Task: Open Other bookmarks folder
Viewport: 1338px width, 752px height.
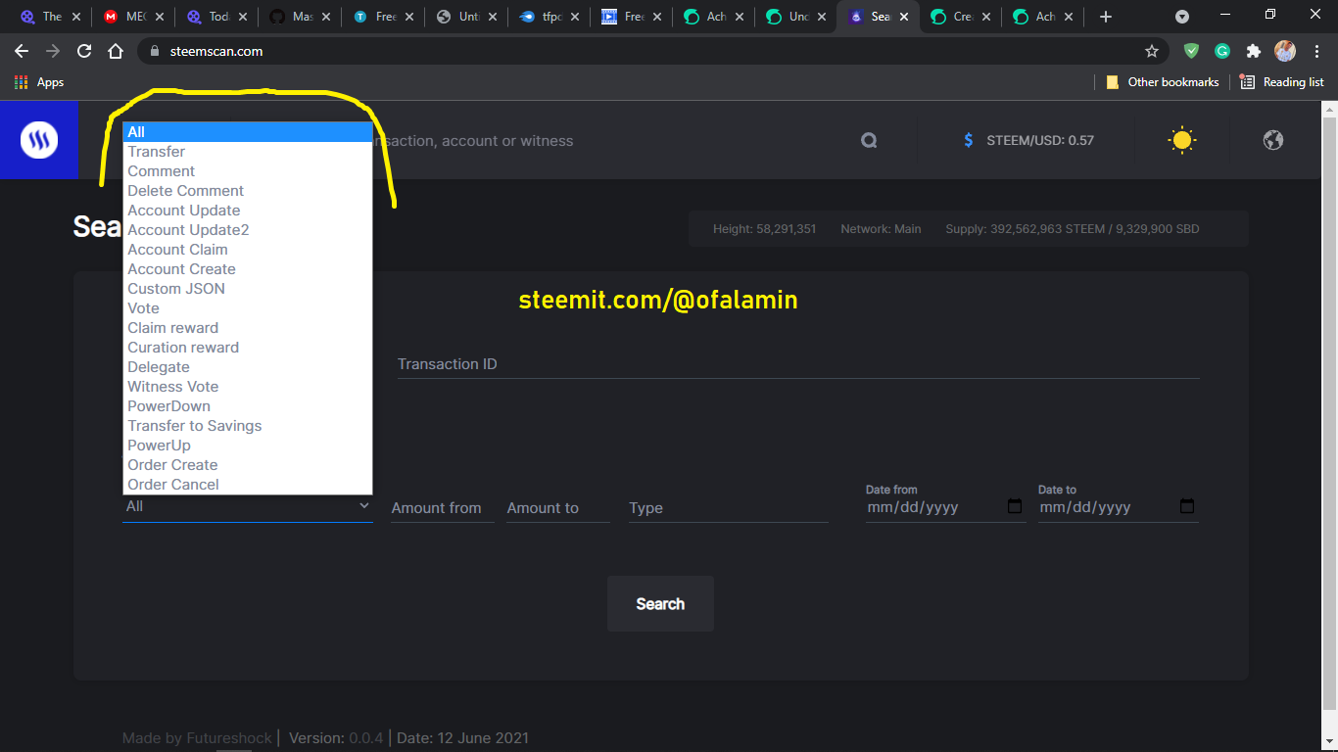Action: click(1163, 82)
